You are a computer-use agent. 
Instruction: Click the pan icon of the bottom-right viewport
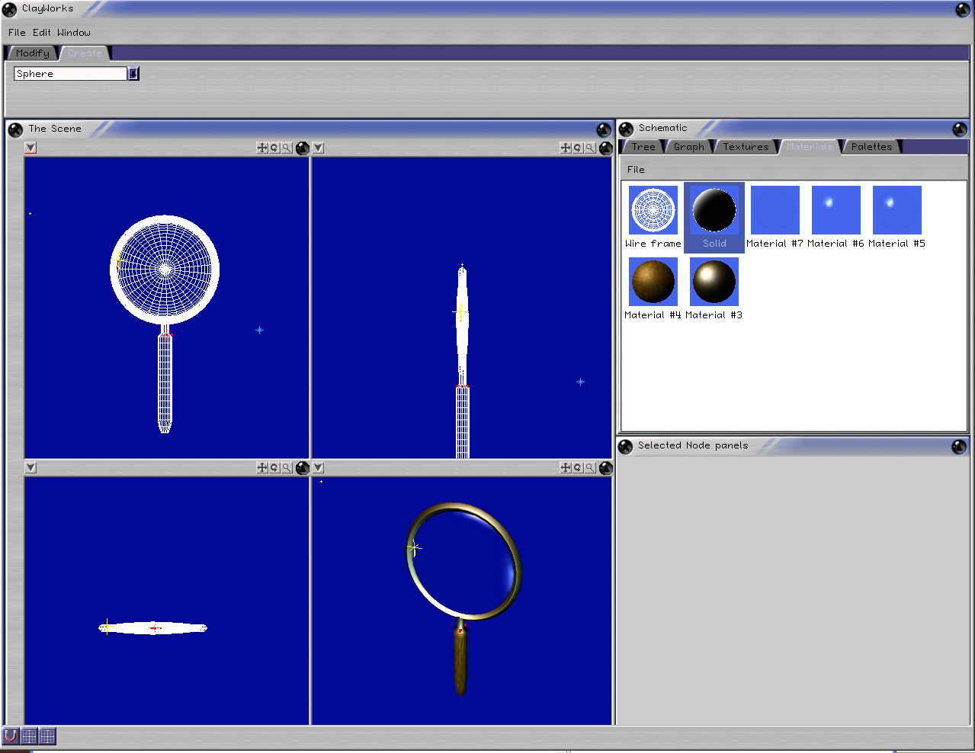[x=566, y=467]
